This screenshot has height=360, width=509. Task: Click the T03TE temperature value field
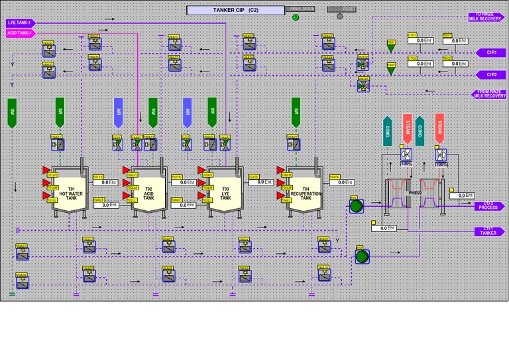(x=261, y=182)
